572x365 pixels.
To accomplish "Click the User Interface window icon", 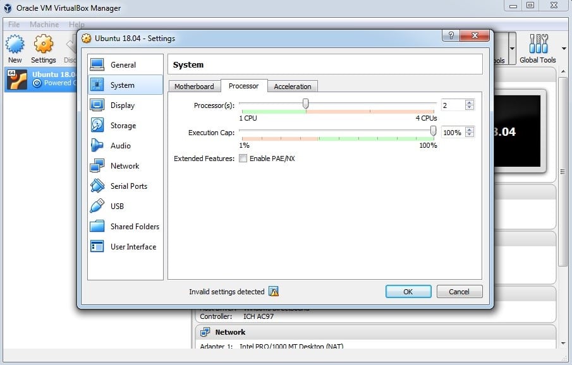I will point(97,246).
